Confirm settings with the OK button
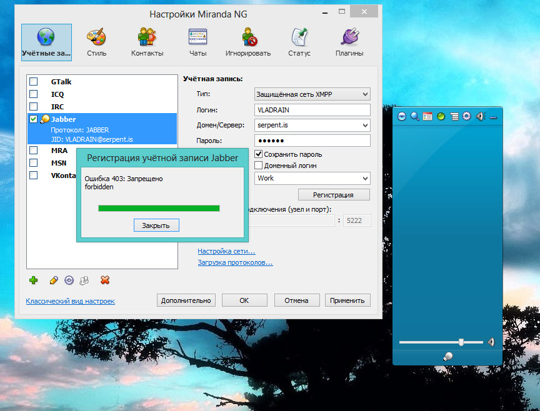 (x=244, y=300)
